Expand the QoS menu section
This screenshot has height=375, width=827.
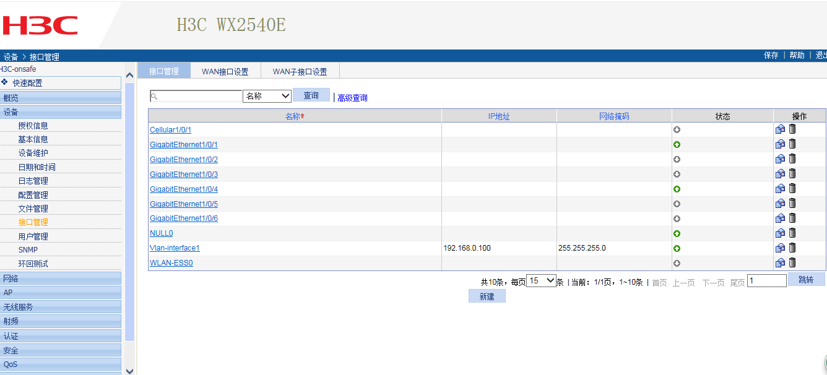coord(61,364)
